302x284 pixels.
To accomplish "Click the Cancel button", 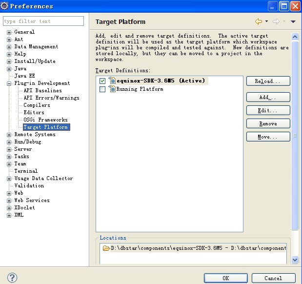I will (x=274, y=278).
